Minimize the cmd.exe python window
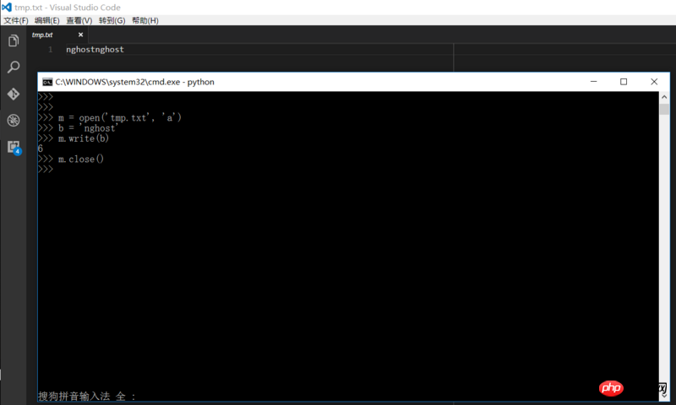676x405 pixels. (x=594, y=82)
